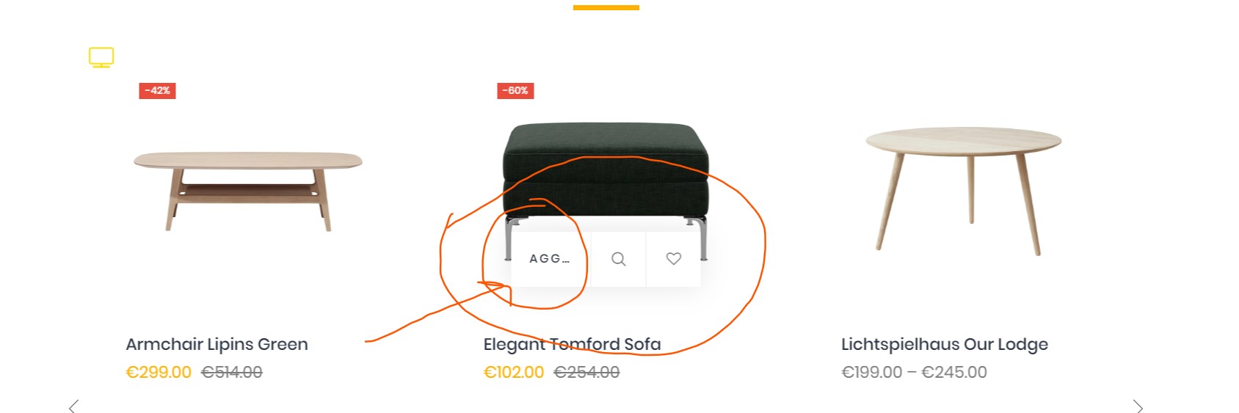Open Lichtspielhaus Our Lodge product page

click(x=944, y=344)
